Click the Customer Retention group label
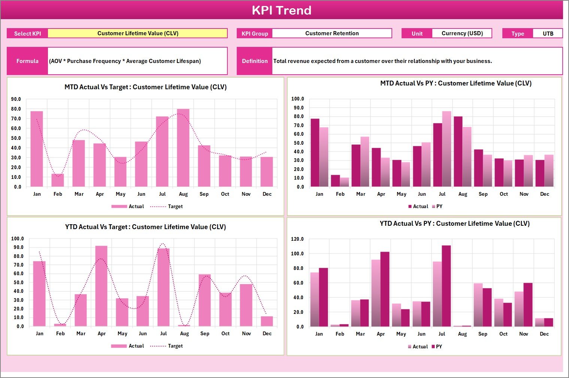Viewport: 569px width, 378px height. click(332, 33)
